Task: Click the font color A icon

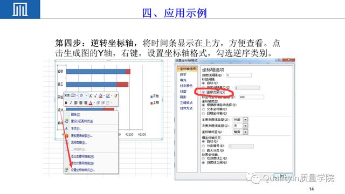Action: click(91, 103)
